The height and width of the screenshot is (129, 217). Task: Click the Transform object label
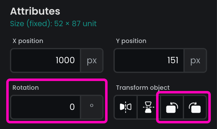(143, 88)
